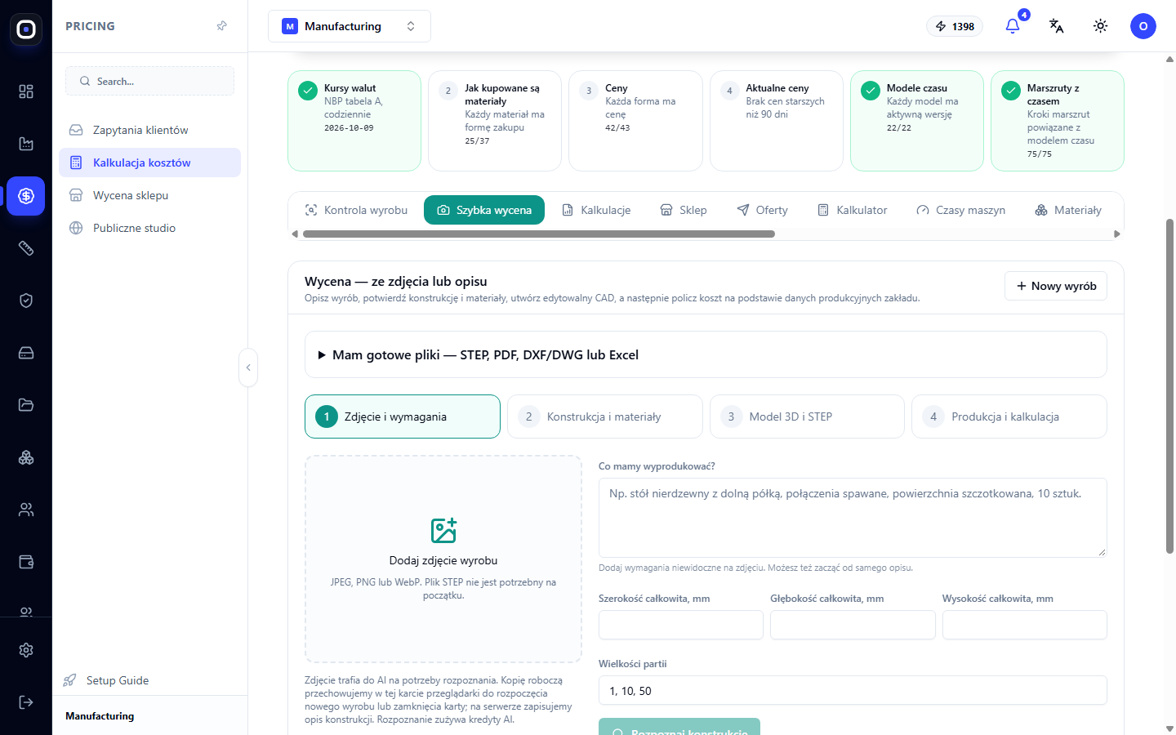Viewport: 1176px width, 735px height.
Task: Open Zapytania klientów in sidebar
Action: tap(150, 130)
